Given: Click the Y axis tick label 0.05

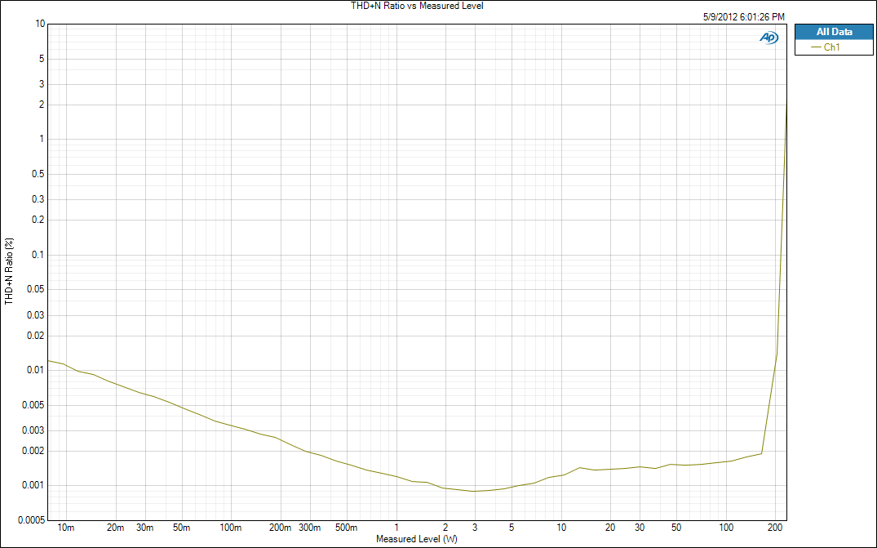Looking at the screenshot, I should point(36,289).
